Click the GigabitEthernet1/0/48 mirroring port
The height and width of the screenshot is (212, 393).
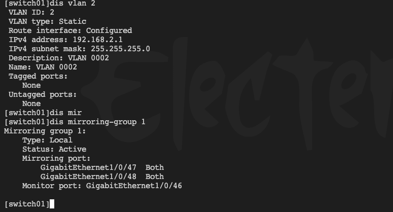click(x=88, y=176)
